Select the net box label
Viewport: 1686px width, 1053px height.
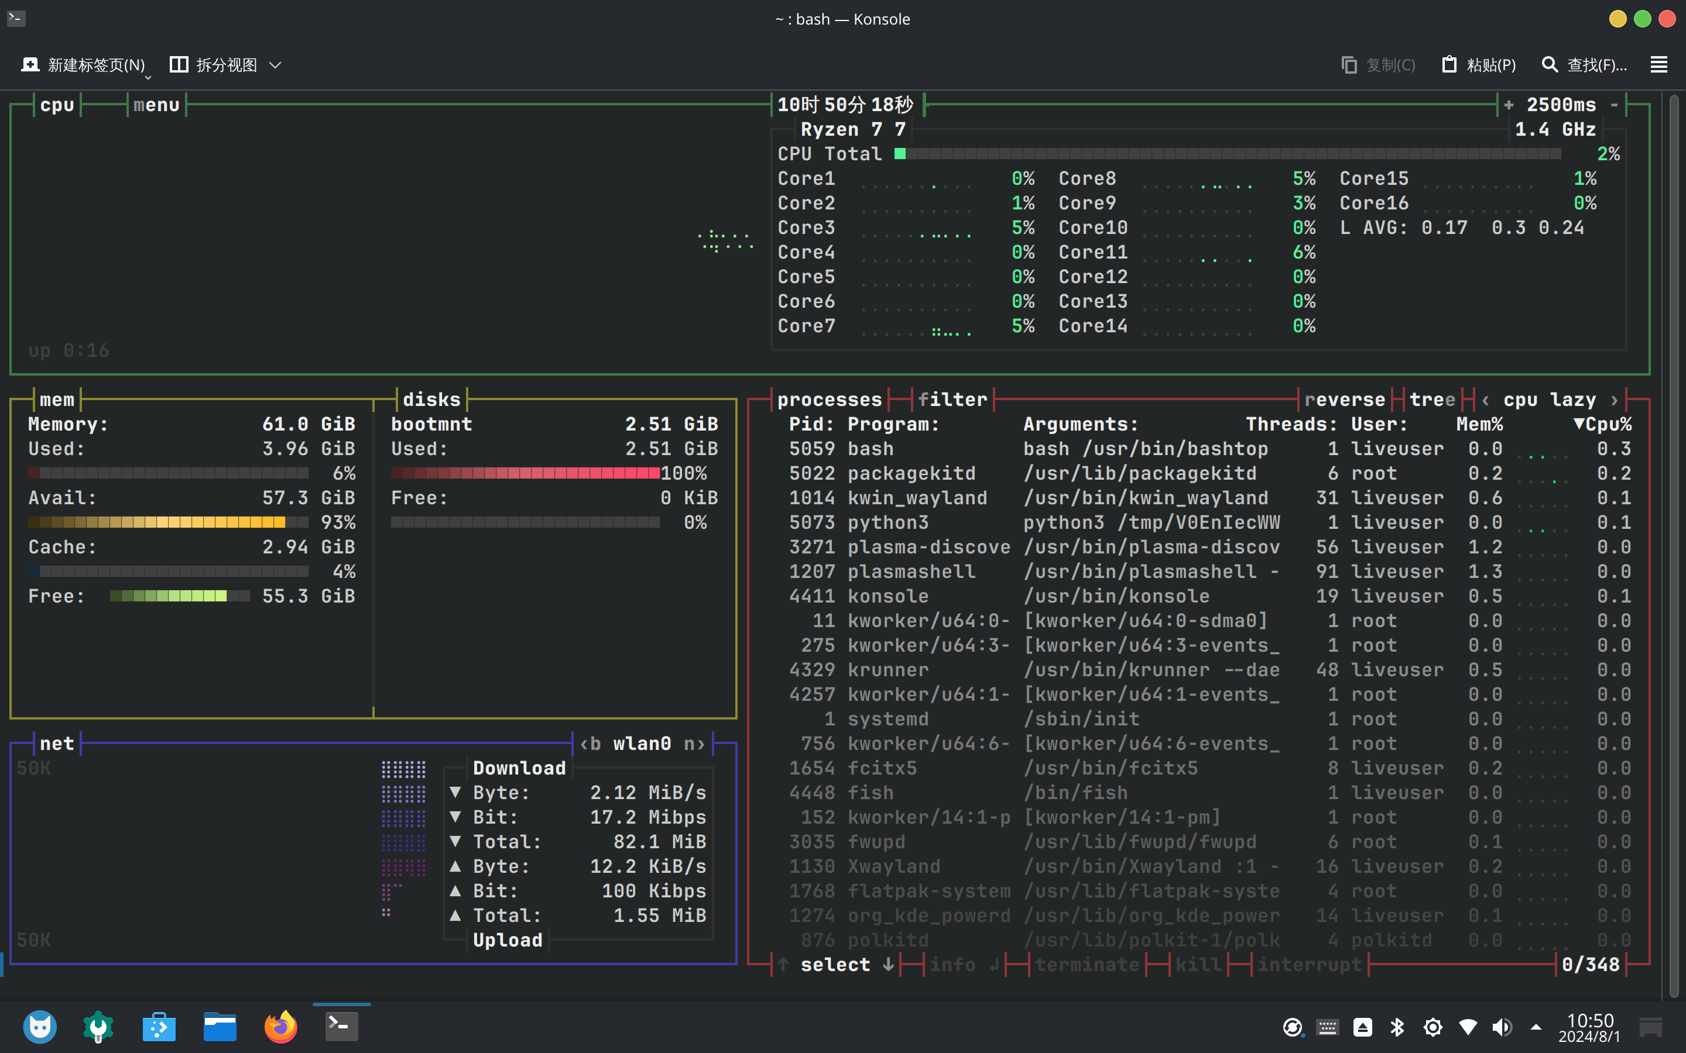57,744
